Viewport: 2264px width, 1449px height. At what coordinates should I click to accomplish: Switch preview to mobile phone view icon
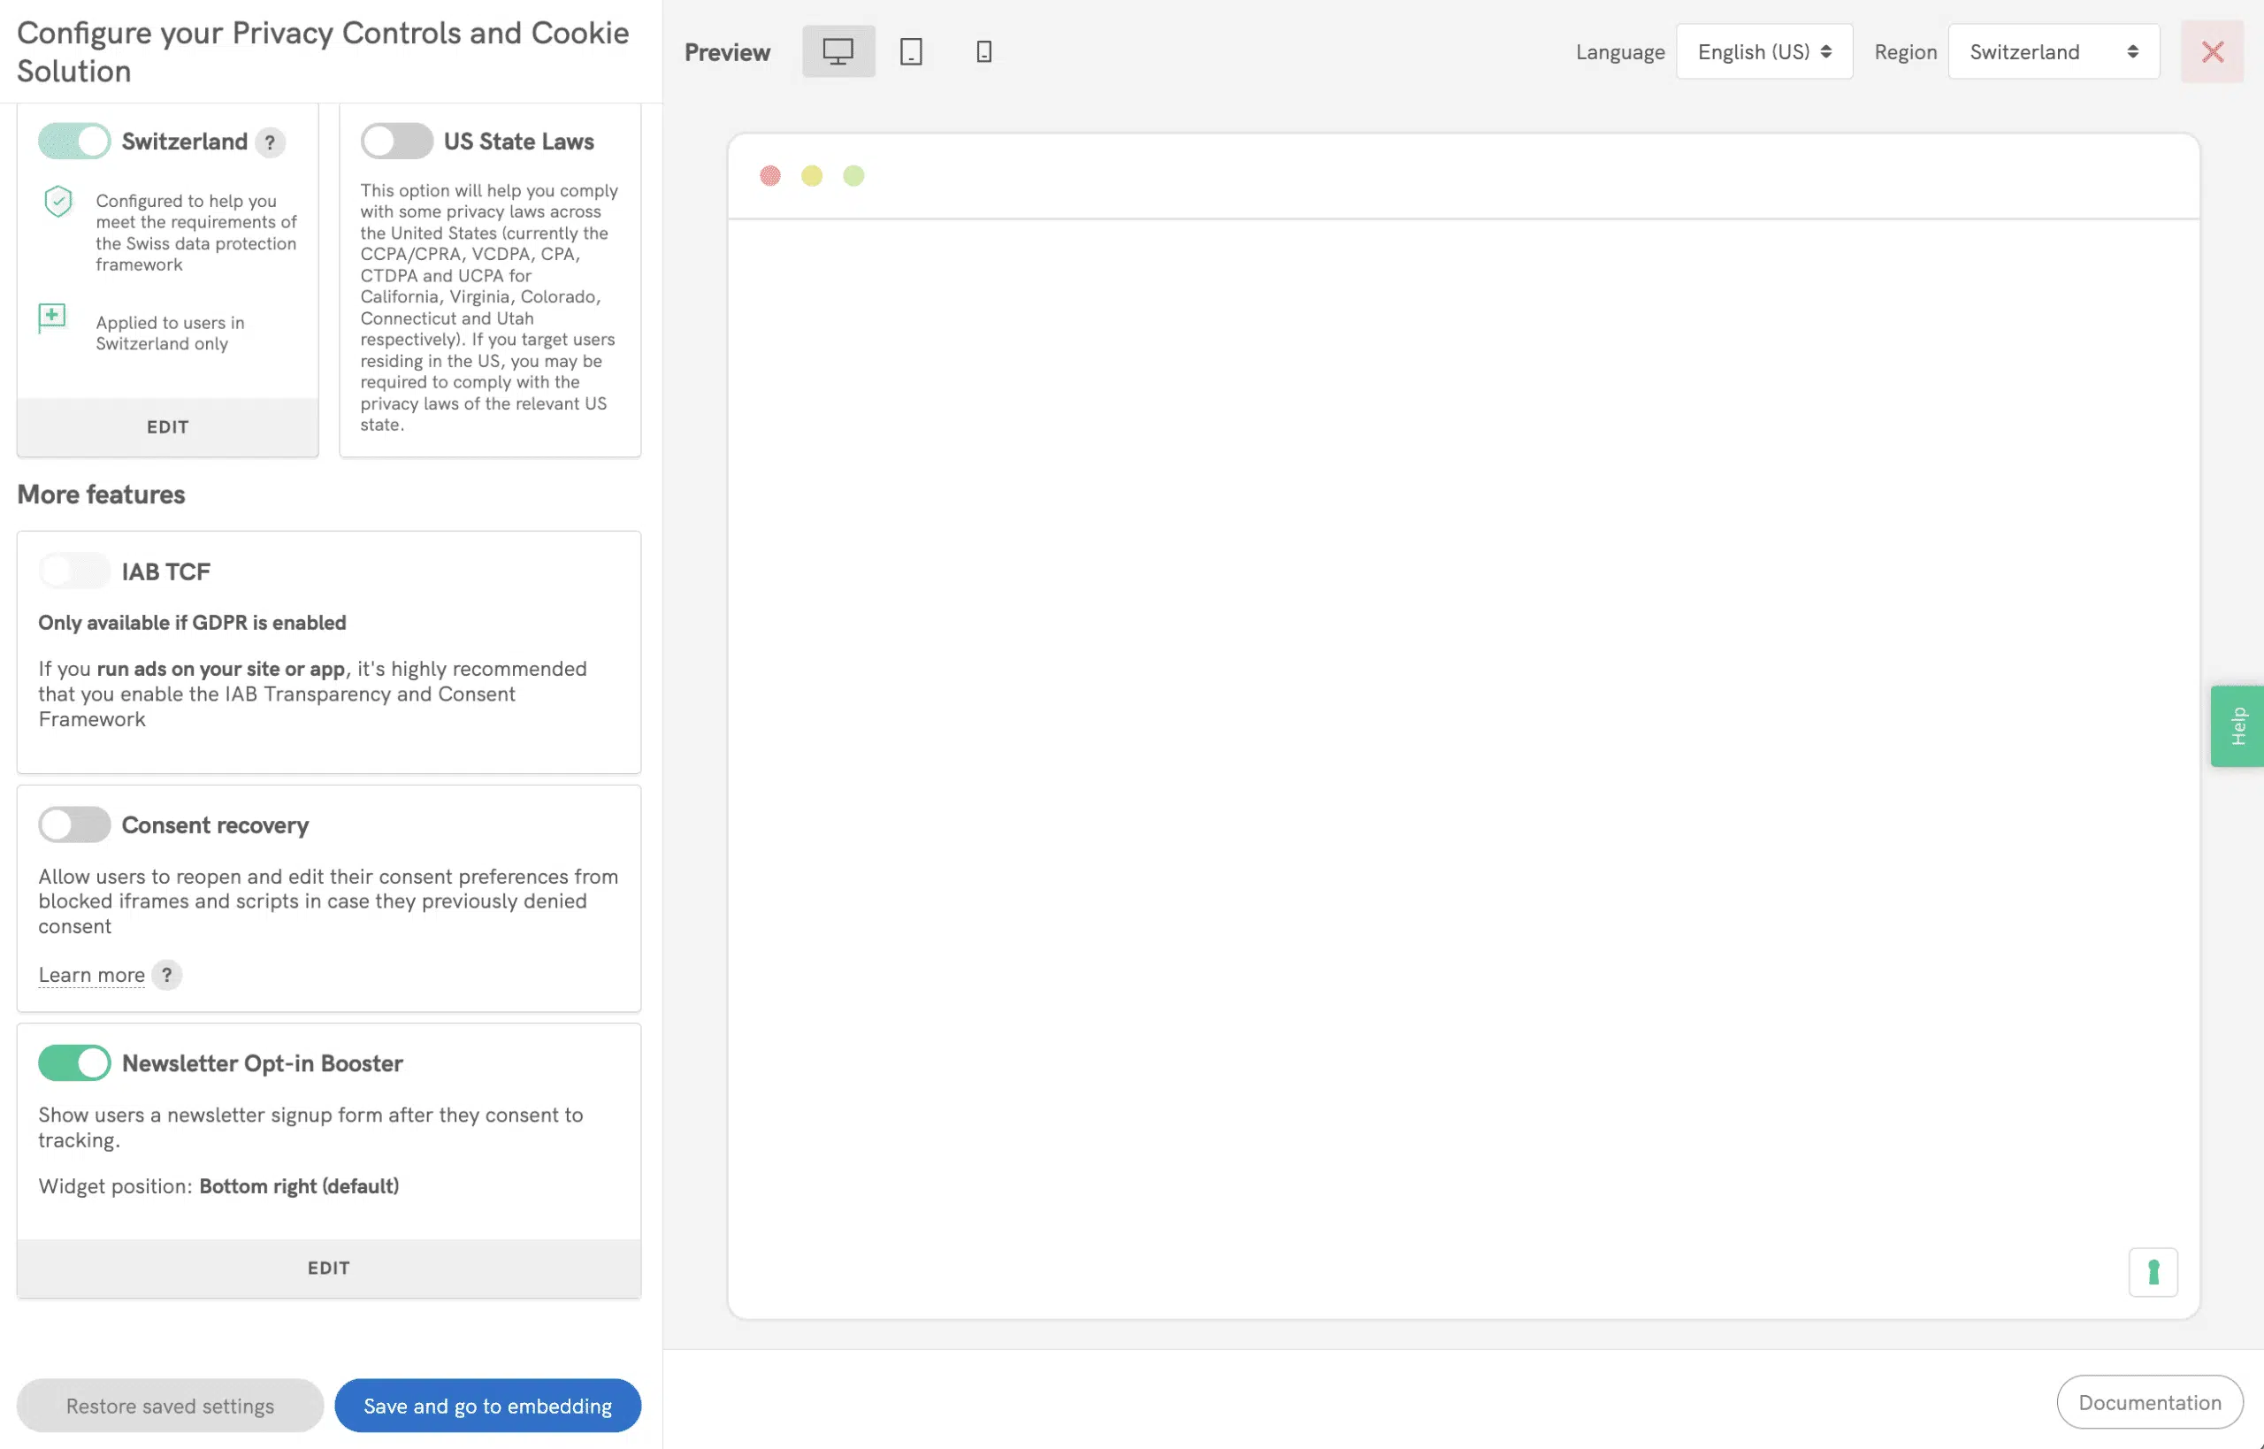983,51
